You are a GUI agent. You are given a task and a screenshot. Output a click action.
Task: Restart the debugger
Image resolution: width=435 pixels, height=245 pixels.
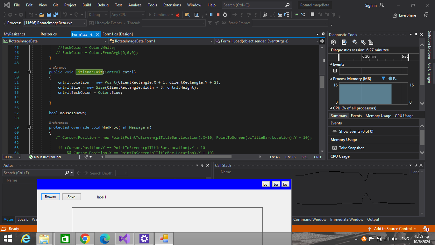[225, 15]
